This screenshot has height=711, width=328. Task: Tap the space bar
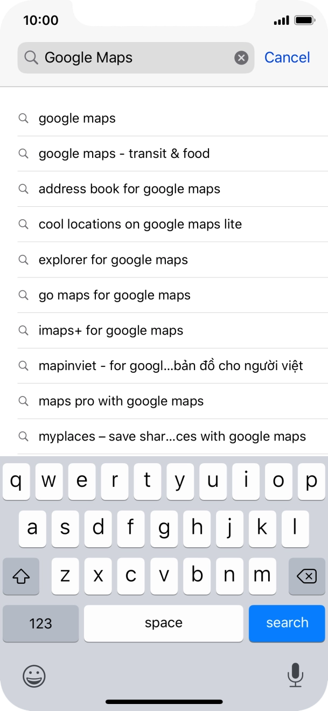[163, 623]
